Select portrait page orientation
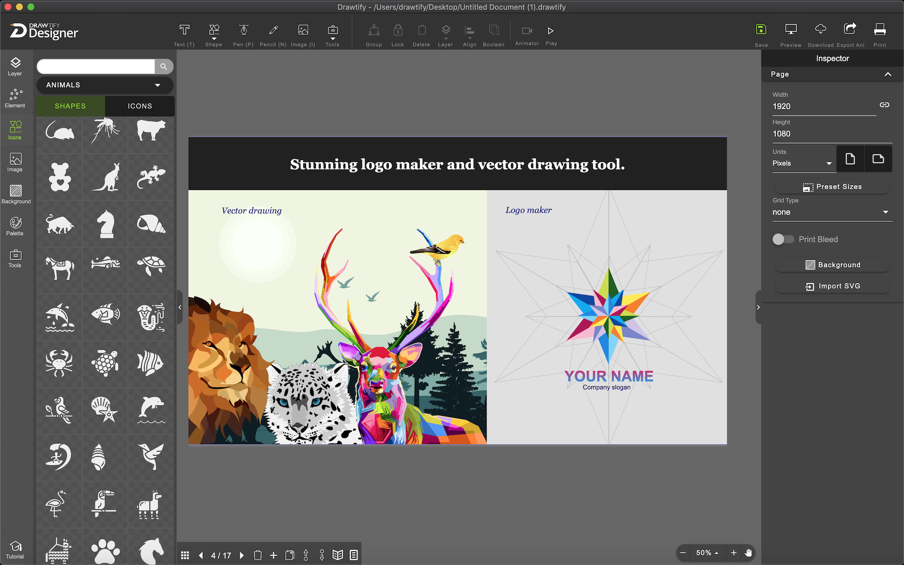The height and width of the screenshot is (565, 904). (x=850, y=159)
